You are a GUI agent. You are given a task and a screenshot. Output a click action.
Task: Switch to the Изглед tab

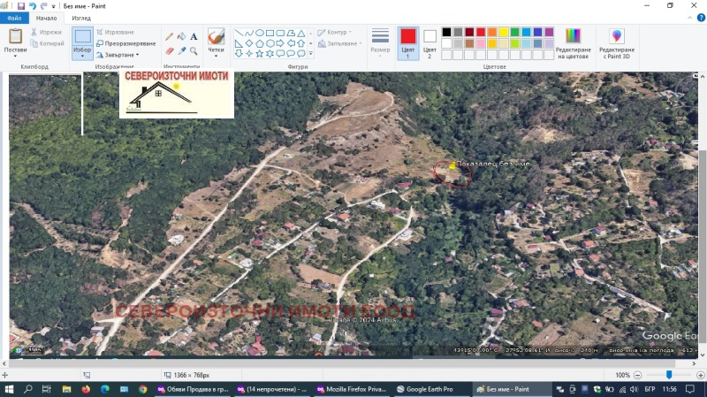click(80, 18)
